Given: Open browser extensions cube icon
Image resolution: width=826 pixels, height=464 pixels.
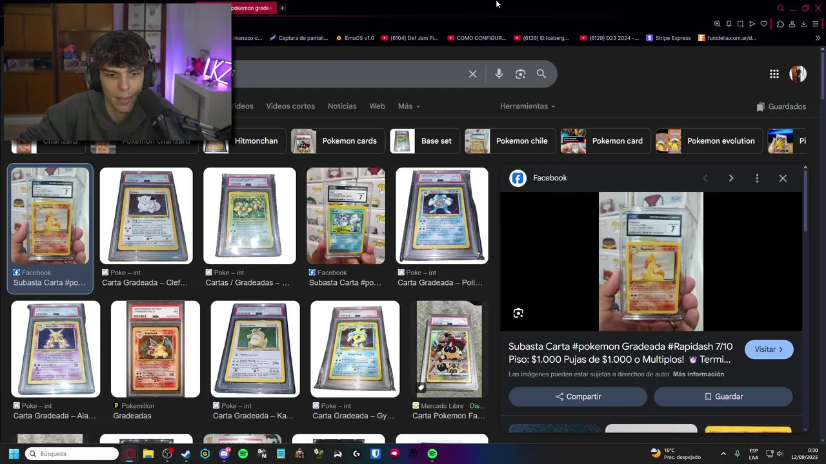Looking at the screenshot, I should click(x=780, y=24).
